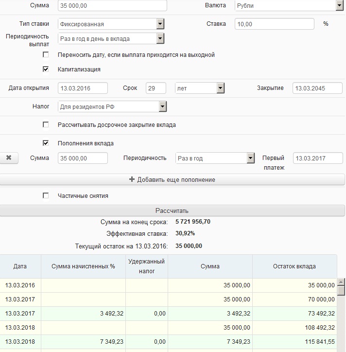Image resolution: width=346 pixels, height=352 pixels.
Task: Click the Удержанный налог column header
Action: pyautogui.click(x=147, y=266)
